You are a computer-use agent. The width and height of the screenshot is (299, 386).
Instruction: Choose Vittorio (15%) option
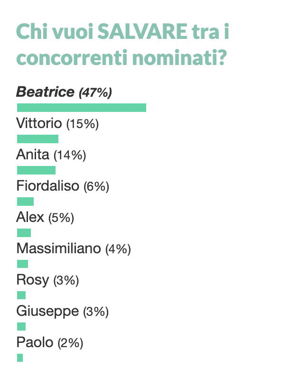(x=57, y=123)
